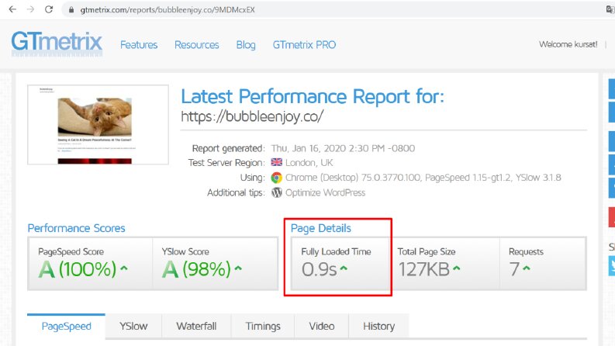Select the PageSpeed tab

click(66, 326)
